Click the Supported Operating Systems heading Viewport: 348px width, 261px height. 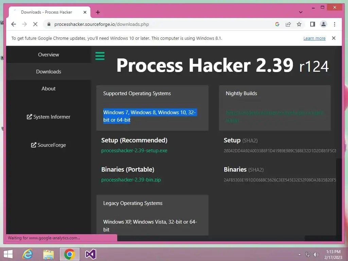137,93
